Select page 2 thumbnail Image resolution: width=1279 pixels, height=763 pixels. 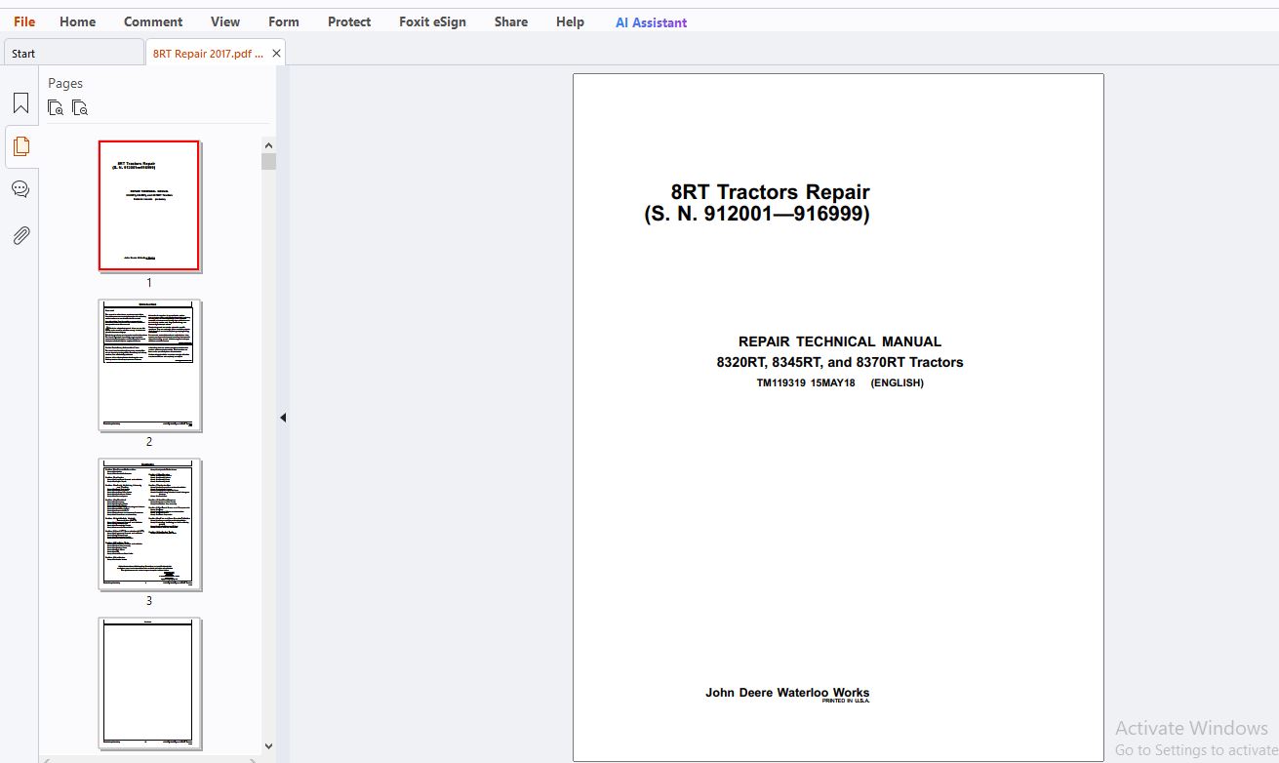(149, 365)
